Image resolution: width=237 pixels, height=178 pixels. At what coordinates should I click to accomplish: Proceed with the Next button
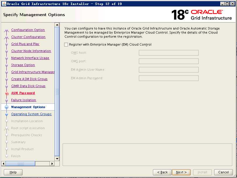tap(181, 172)
